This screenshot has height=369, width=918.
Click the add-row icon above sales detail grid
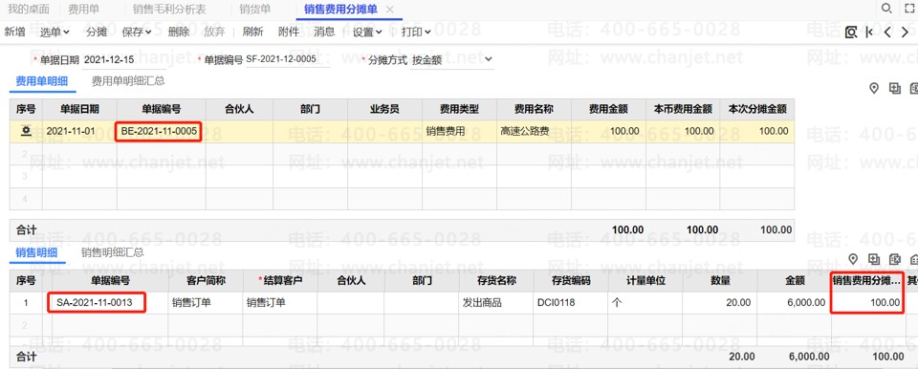pos(874,259)
